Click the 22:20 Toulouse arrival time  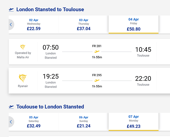click(143, 79)
